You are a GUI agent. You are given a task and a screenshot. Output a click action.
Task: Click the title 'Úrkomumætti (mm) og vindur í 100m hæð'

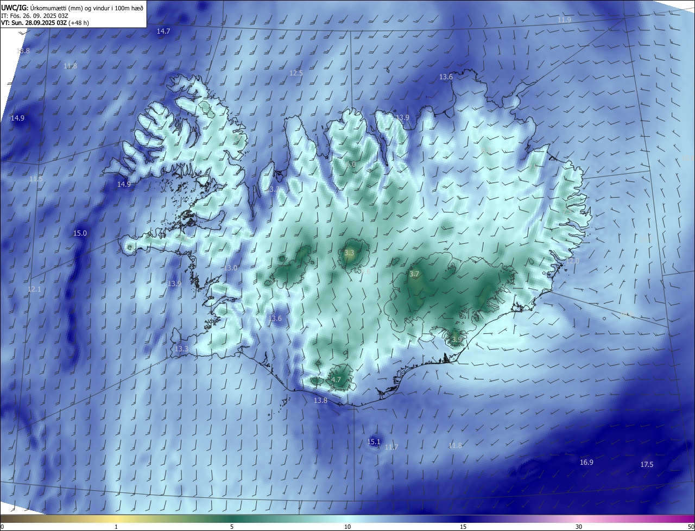pyautogui.click(x=87, y=8)
